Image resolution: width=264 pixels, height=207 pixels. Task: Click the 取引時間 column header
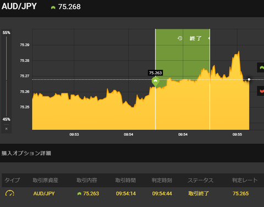(x=125, y=180)
